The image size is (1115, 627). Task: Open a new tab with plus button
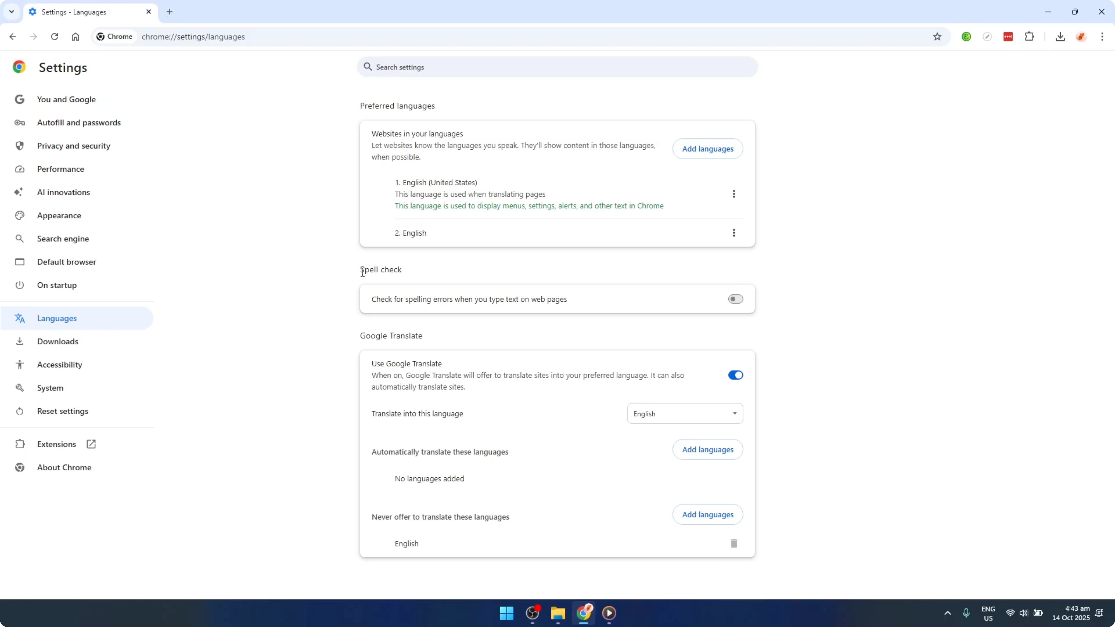(170, 12)
